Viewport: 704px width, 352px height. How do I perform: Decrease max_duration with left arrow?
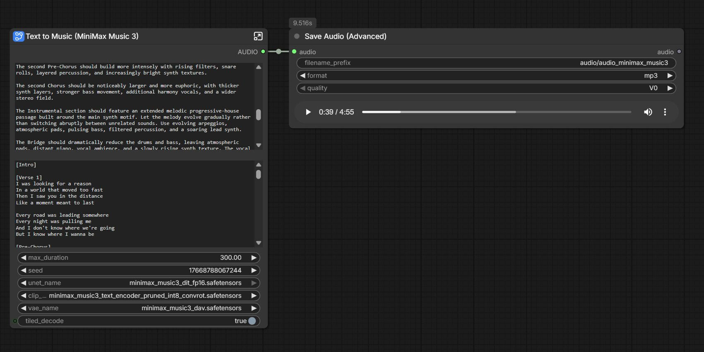(x=24, y=258)
